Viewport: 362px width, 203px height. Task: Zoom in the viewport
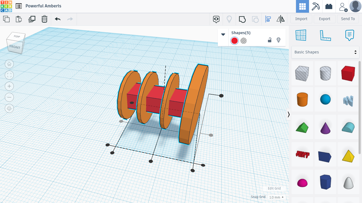coord(9,86)
